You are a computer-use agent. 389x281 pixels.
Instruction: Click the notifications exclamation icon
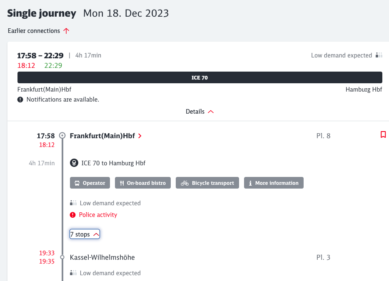(x=20, y=99)
